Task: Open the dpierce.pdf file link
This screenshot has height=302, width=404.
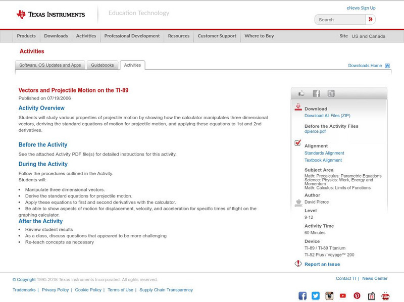Action: [315, 131]
